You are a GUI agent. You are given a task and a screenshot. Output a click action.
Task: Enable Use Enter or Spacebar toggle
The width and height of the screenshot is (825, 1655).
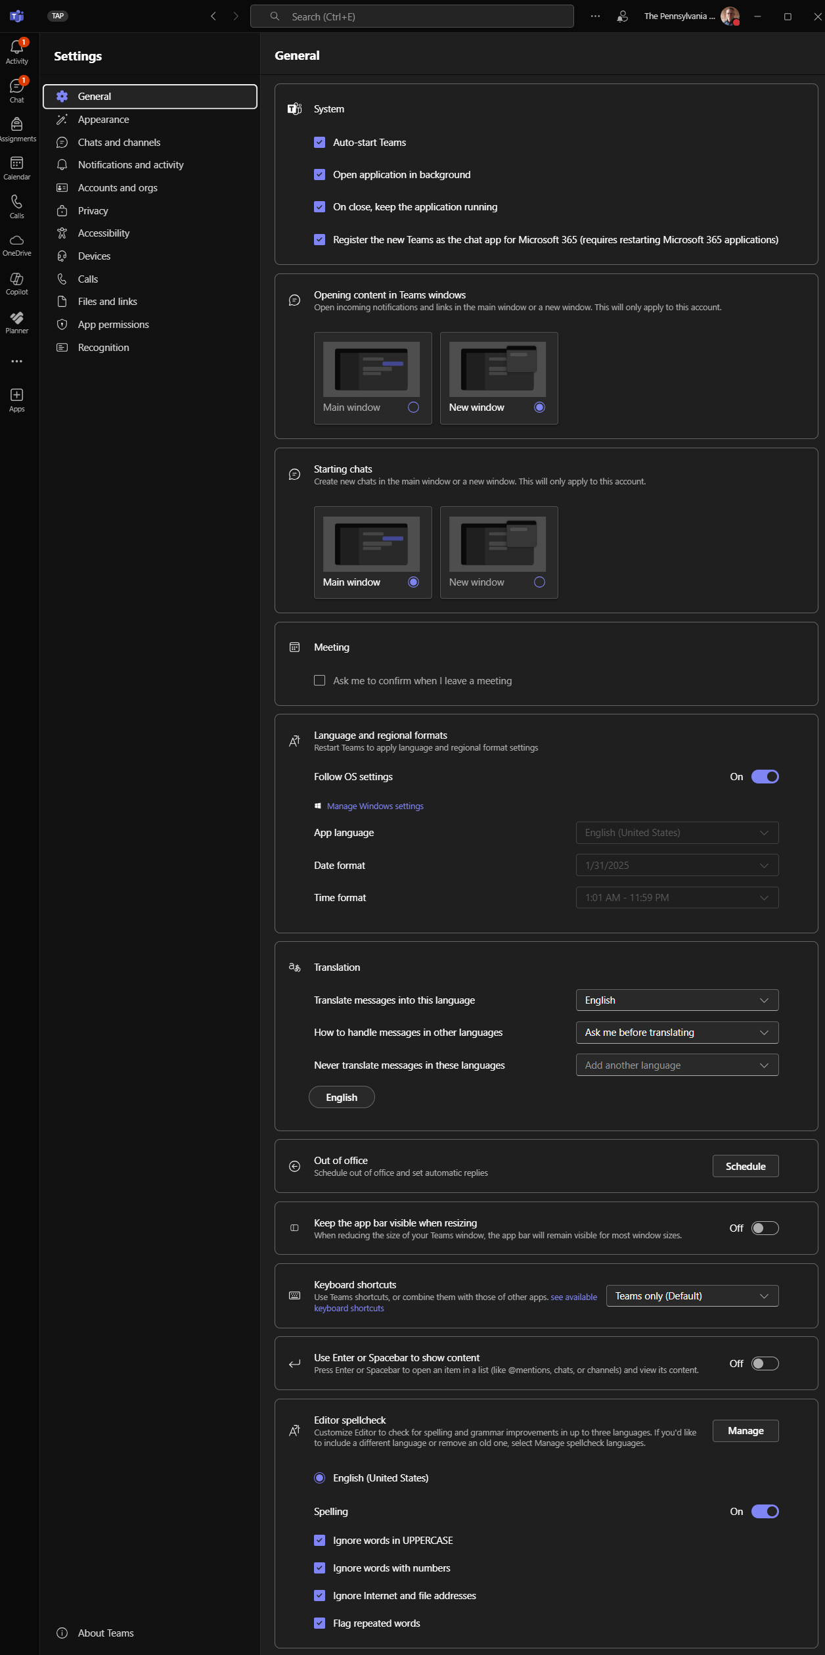click(765, 1363)
